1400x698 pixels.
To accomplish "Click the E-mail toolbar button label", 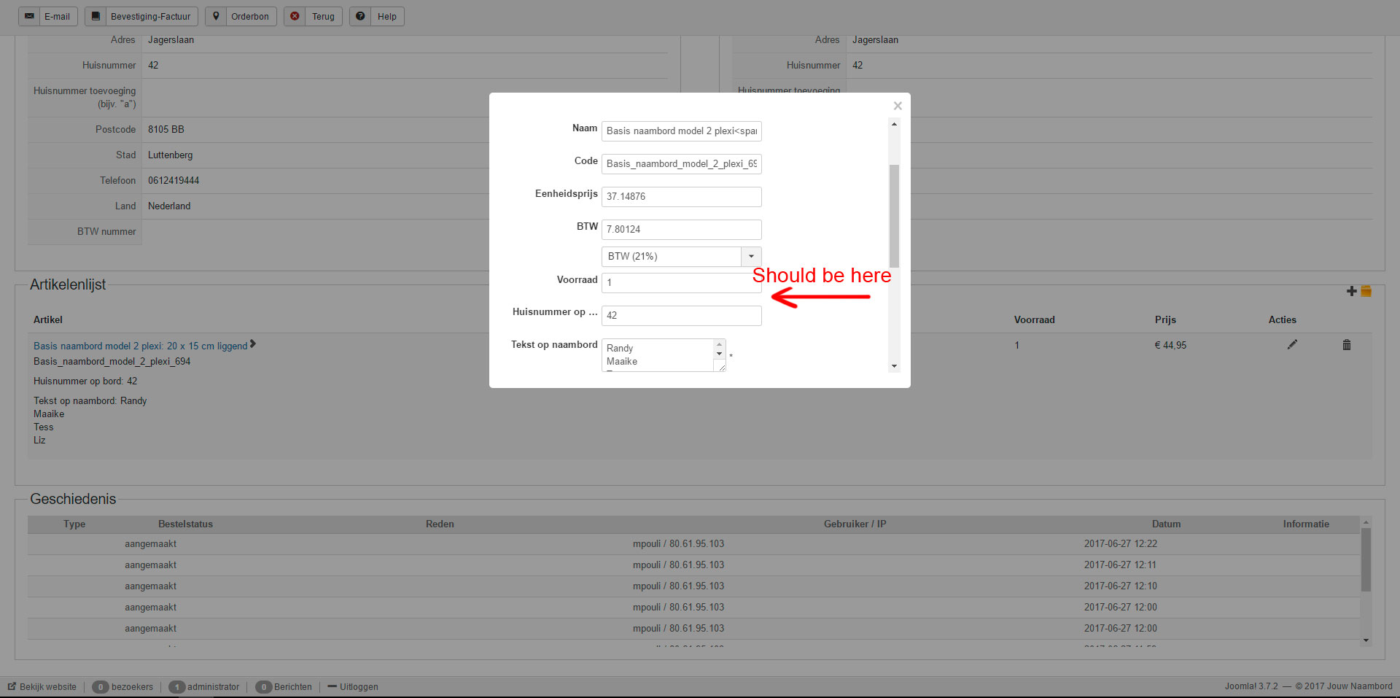I will (58, 17).
